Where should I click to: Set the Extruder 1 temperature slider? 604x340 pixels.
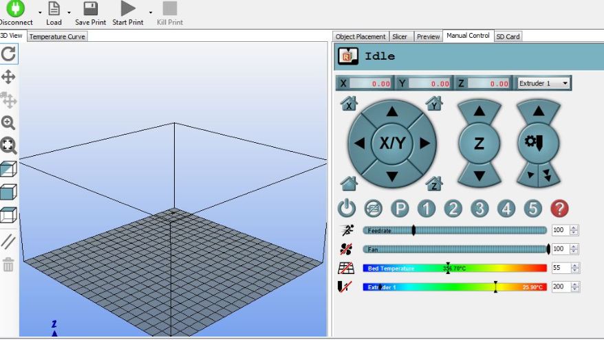click(x=455, y=287)
